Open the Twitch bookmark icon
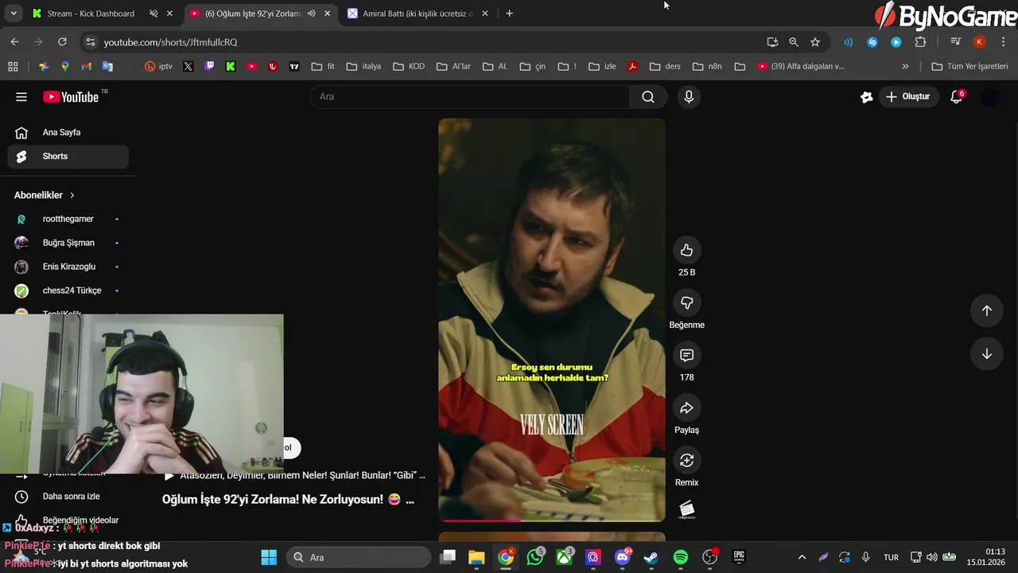 [x=209, y=66]
